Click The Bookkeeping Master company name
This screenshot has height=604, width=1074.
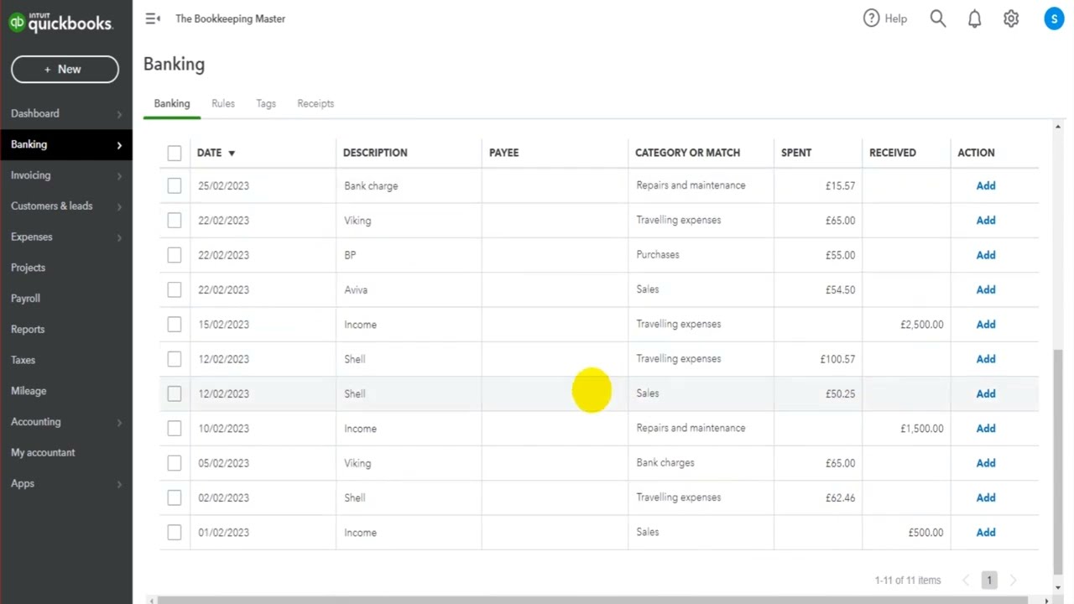[x=230, y=18]
